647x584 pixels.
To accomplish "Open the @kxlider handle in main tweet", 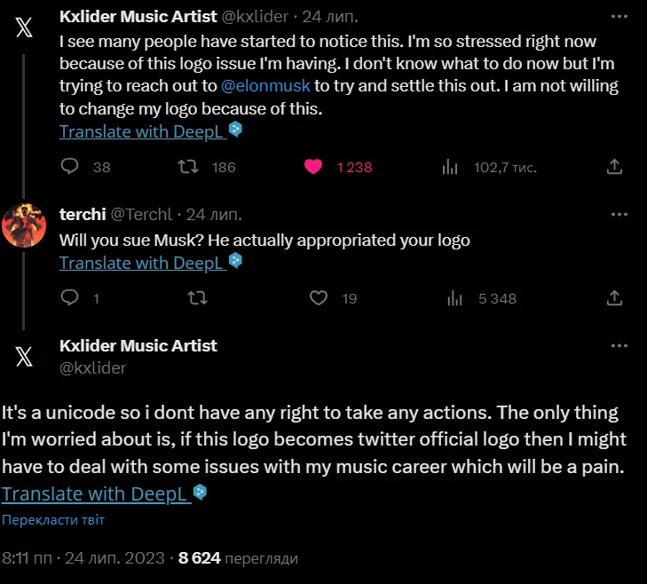I will 92,367.
